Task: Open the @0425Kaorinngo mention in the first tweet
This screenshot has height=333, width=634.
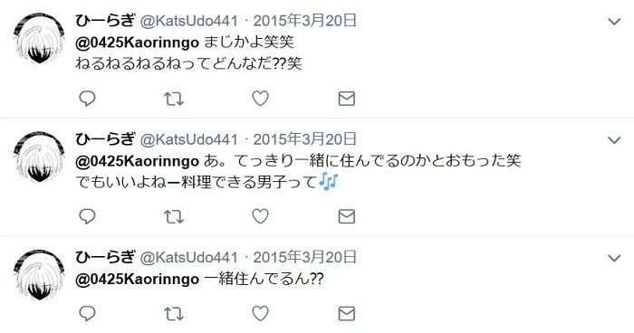Action: [137, 43]
